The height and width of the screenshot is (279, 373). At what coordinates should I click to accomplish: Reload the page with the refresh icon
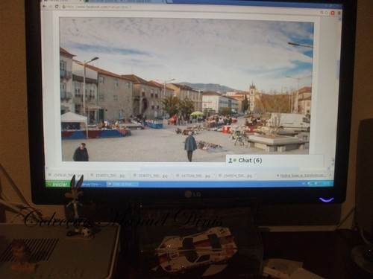57,7
